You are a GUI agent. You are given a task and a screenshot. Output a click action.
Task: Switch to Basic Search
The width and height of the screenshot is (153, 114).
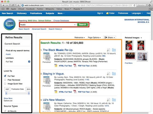point(24,29)
